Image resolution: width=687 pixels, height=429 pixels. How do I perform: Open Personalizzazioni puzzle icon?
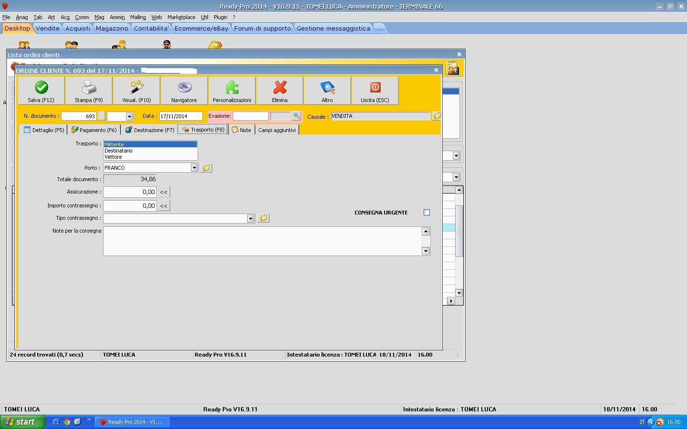pyautogui.click(x=232, y=88)
